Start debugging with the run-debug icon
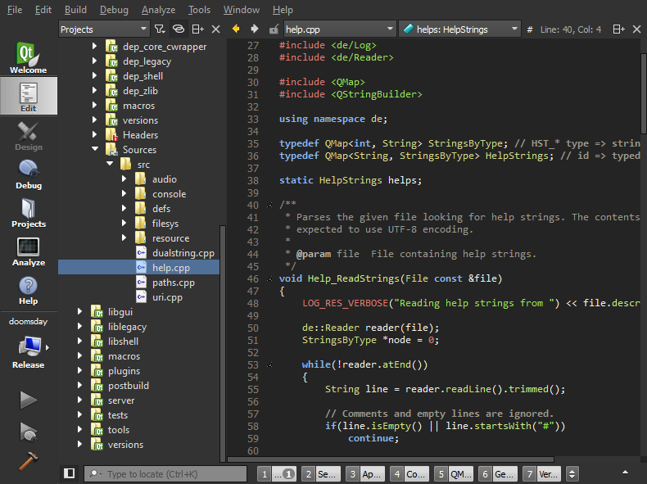 [29, 431]
